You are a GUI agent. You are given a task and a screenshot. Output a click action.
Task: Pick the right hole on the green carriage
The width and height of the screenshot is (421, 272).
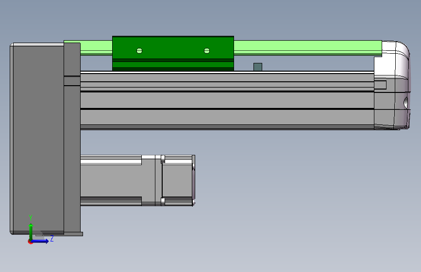click(x=207, y=51)
